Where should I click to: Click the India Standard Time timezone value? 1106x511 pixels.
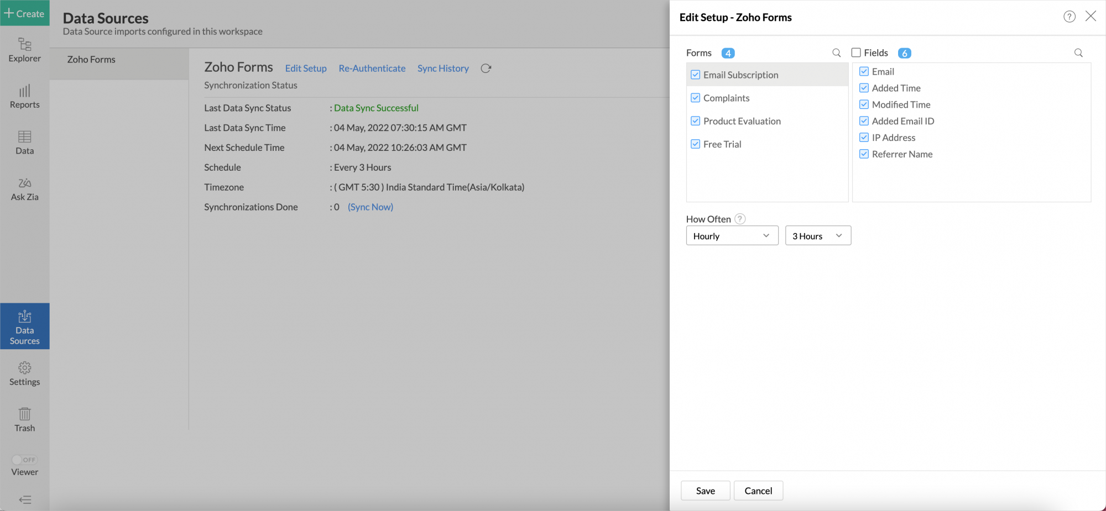click(429, 187)
